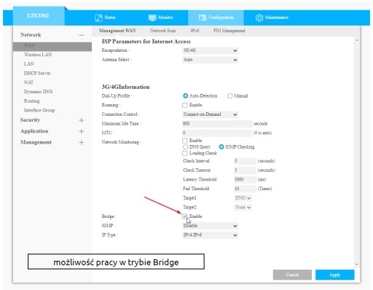This screenshot has width=373, height=290.
Task: Collapse the Network section minus icon
Action: click(x=82, y=35)
